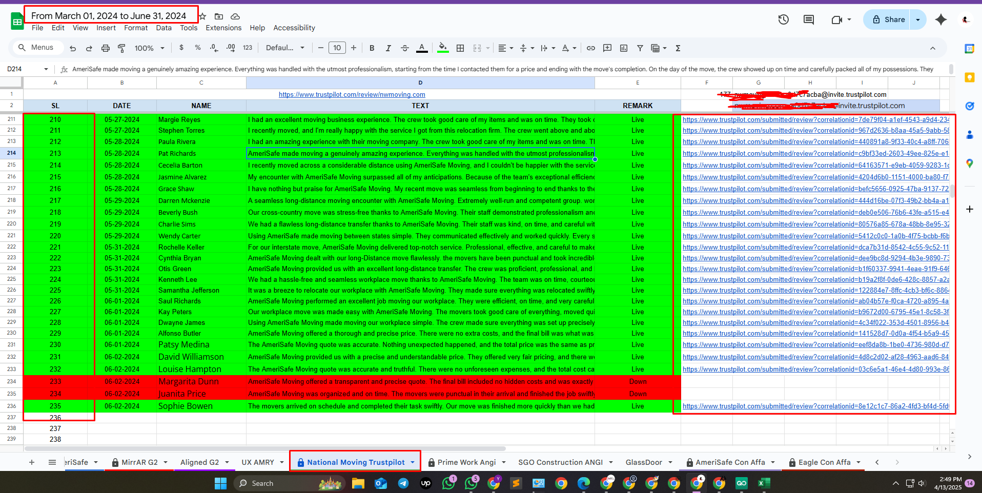The image size is (982, 493).
Task: Open the vertical align dropdown
Action: pos(527,48)
